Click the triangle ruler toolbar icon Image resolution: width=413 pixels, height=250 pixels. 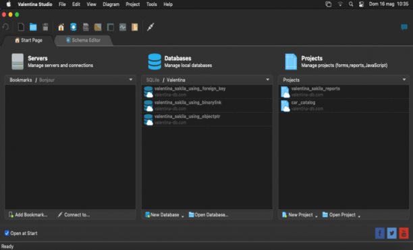98,27
